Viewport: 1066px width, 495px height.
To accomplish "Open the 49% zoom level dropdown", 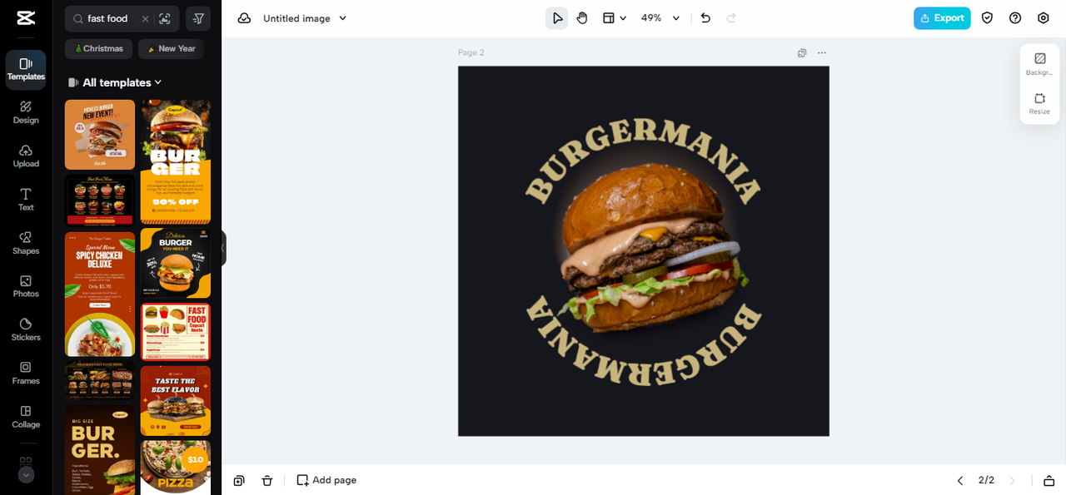I will coord(660,18).
